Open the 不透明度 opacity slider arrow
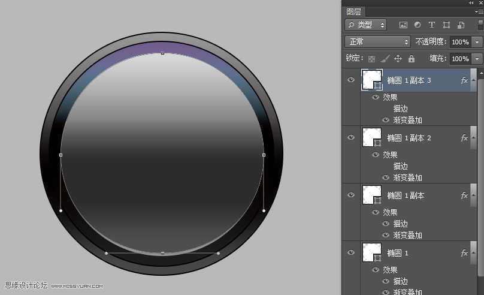Screen dimensions: 484x295 pos(477,42)
